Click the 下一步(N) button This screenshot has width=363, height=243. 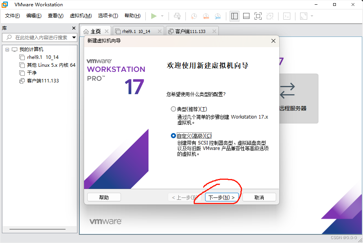(x=222, y=197)
